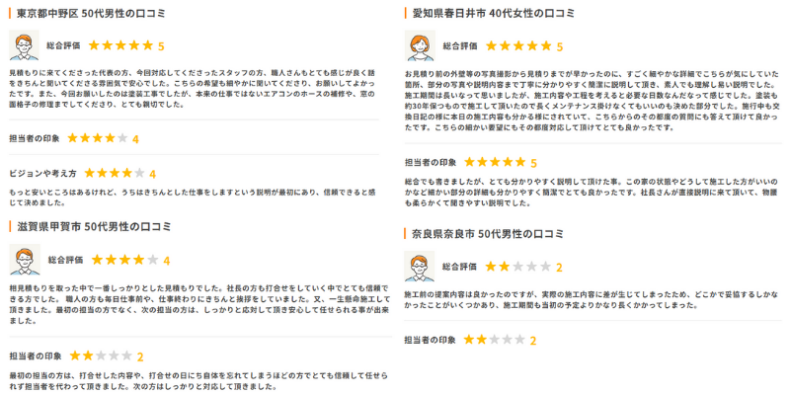Image resolution: width=790 pixels, height=395 pixels.
Task: Click the 総合評価 stars in the Tokyo review
Action: point(120,45)
